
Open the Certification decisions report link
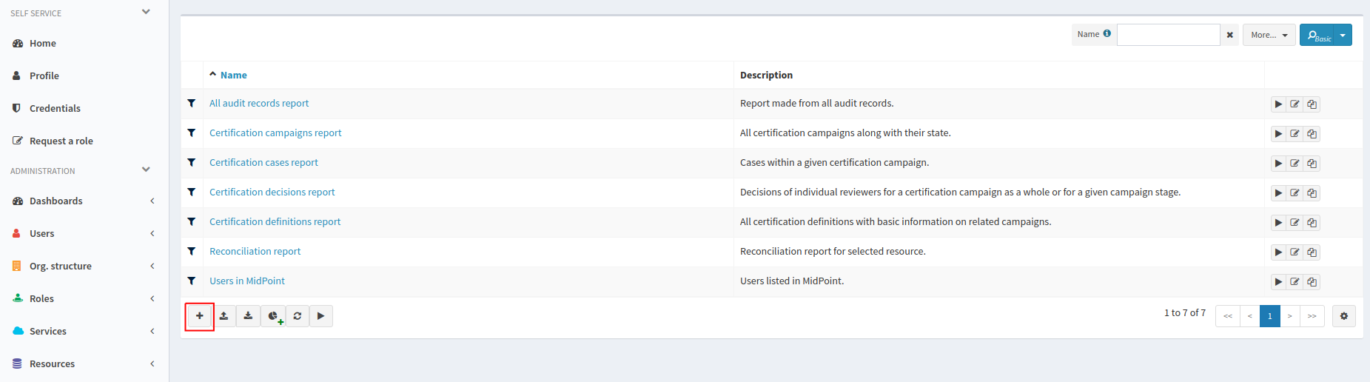[272, 192]
